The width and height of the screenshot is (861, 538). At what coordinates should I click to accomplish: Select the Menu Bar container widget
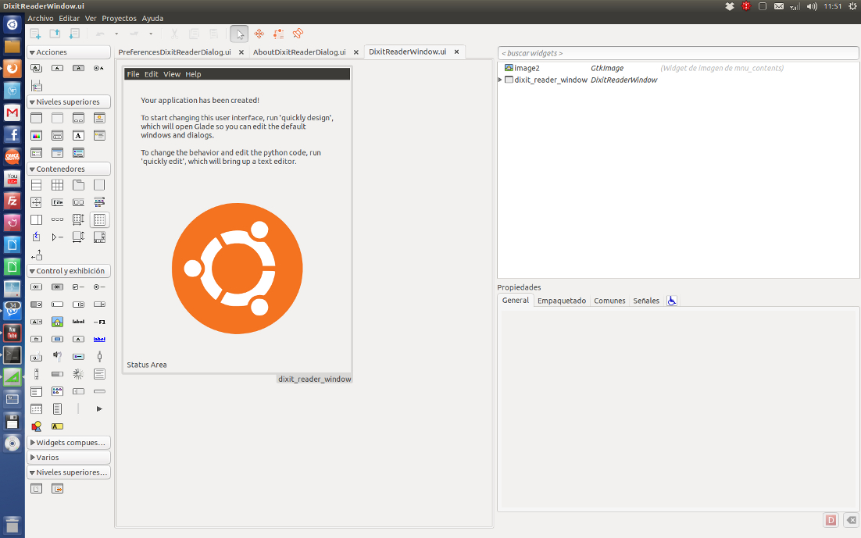point(57,202)
